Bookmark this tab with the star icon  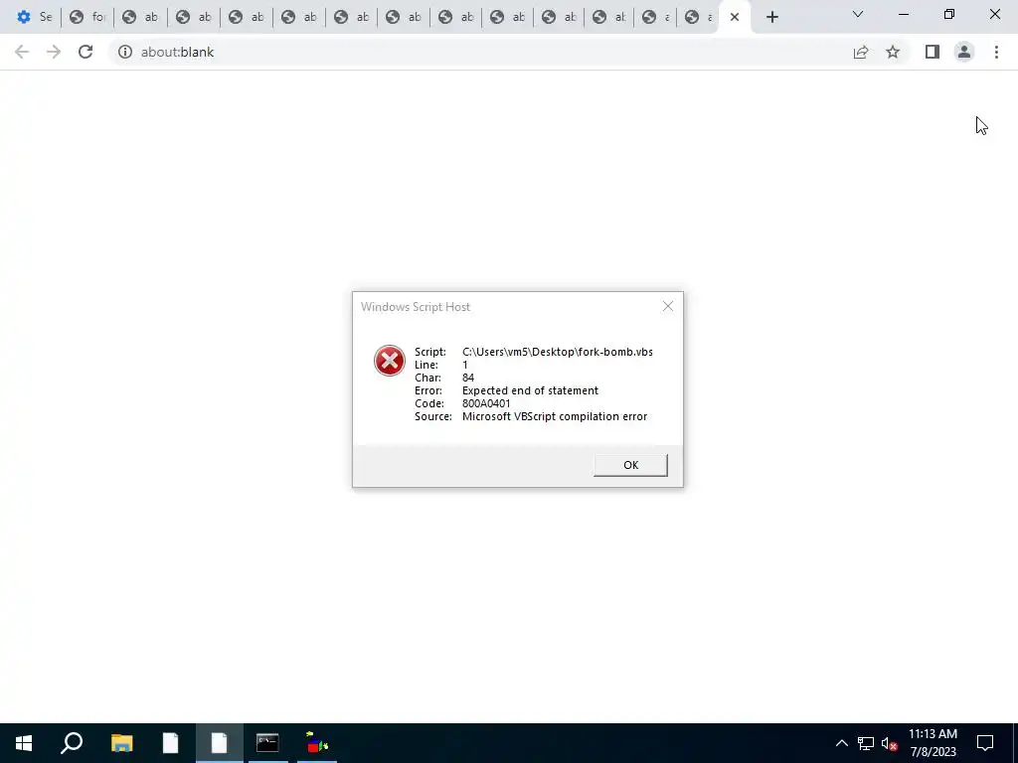click(893, 52)
